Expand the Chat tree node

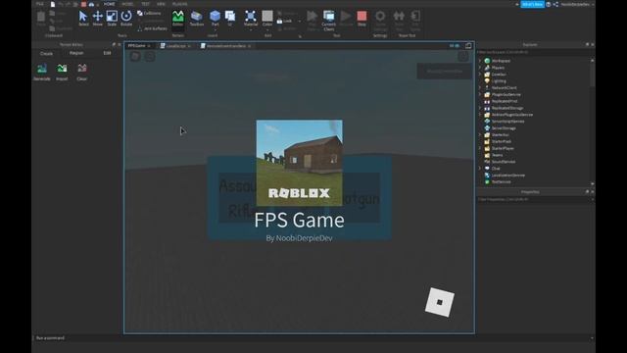[480, 168]
